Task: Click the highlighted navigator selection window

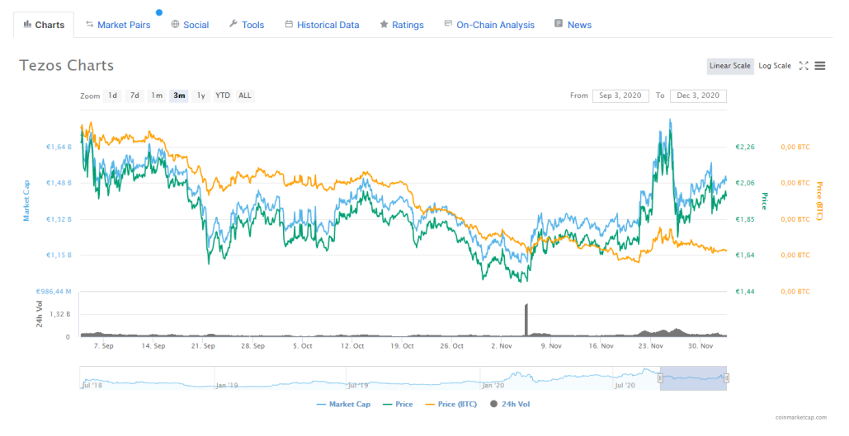Action: point(693,378)
